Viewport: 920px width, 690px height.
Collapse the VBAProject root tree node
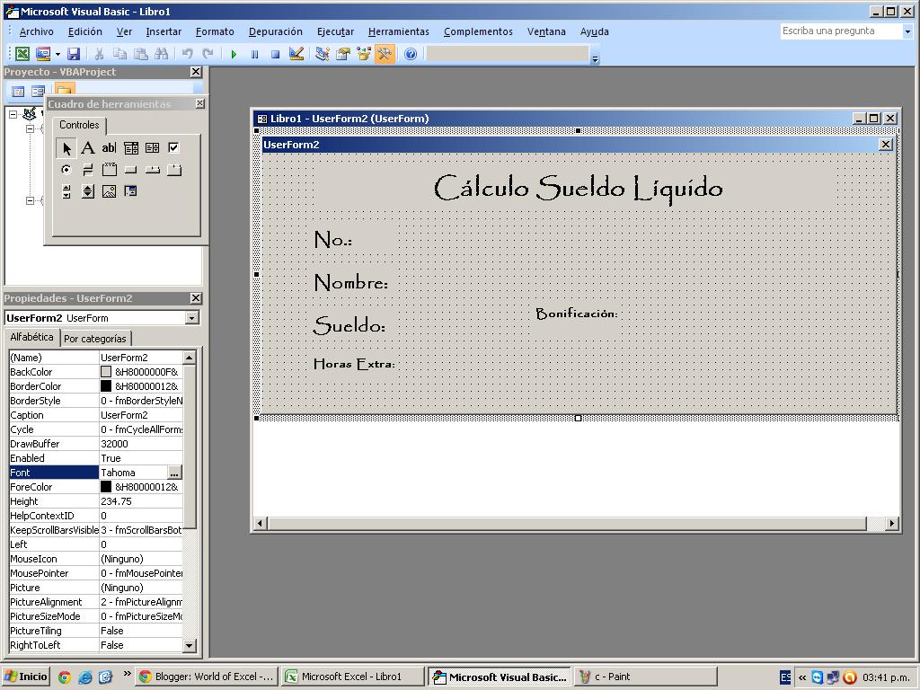click(x=13, y=114)
